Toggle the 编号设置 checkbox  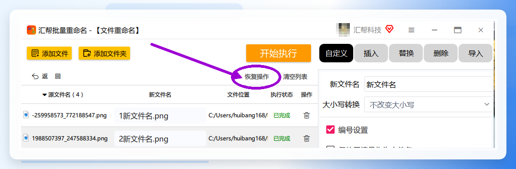(x=330, y=130)
